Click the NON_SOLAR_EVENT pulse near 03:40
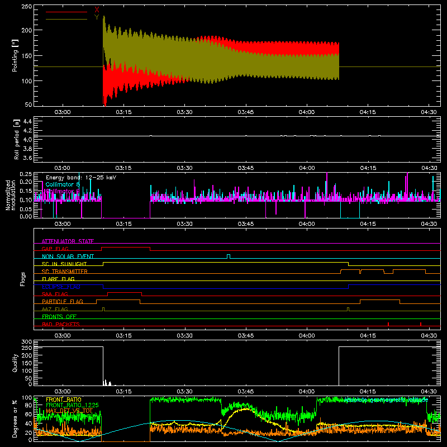Screen dimensions: 447x447 pos(229,256)
